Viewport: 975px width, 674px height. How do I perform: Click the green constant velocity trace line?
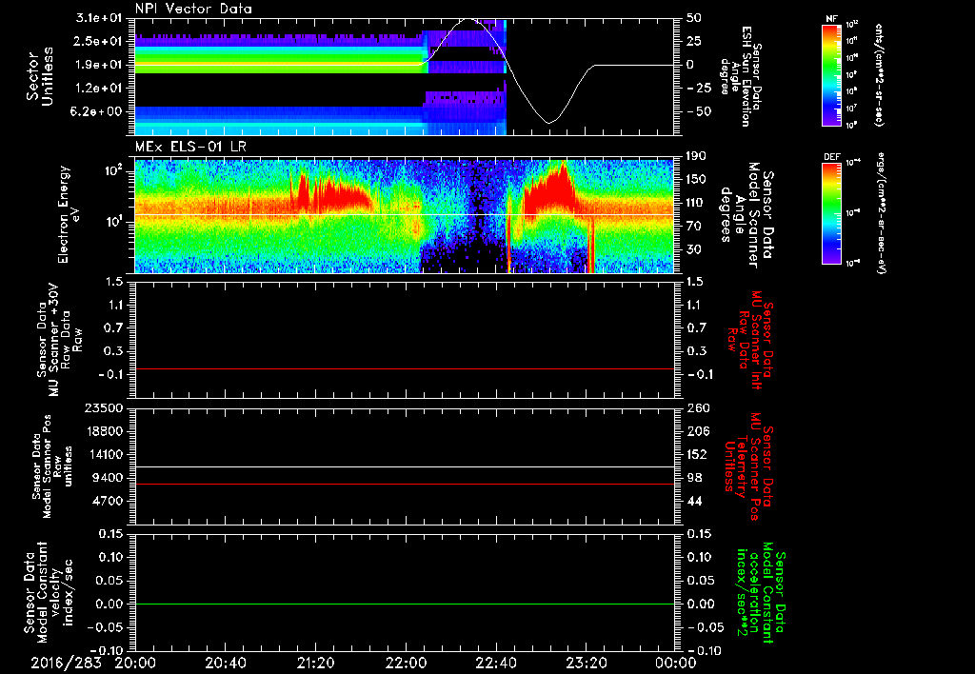coord(405,604)
